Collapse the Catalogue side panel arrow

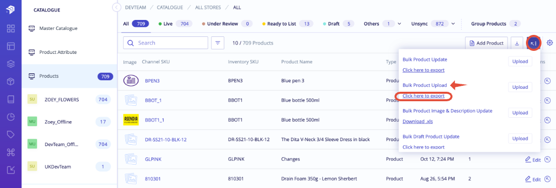(x=116, y=7)
